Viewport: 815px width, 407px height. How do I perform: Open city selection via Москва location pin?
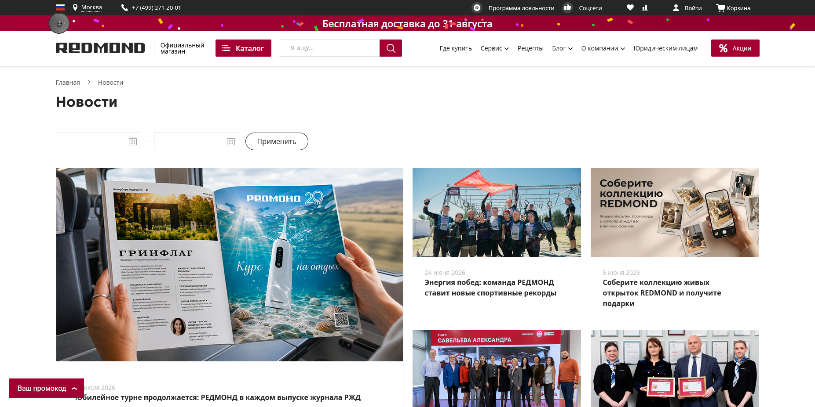[87, 7]
